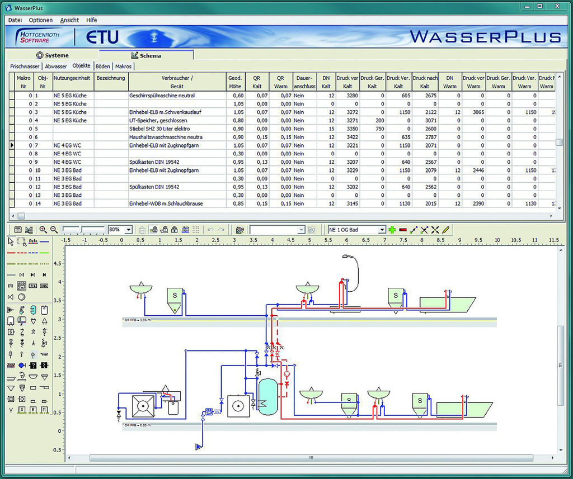This screenshot has height=479, width=573.
Task: Insert the water meter symbol (m³ counter)
Action: pos(22,286)
